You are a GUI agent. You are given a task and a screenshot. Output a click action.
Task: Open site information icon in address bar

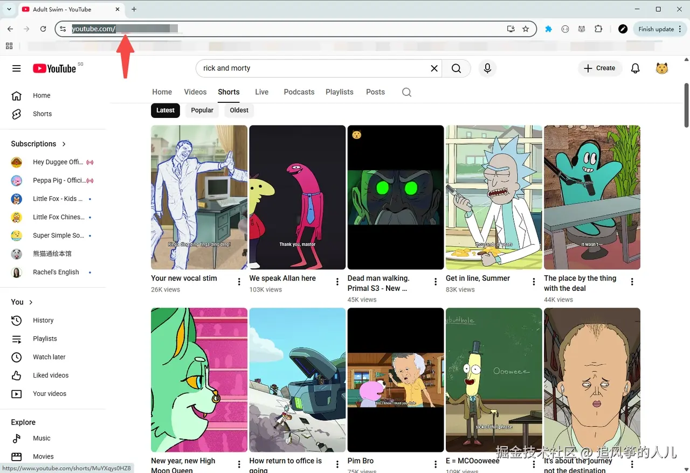(63, 29)
